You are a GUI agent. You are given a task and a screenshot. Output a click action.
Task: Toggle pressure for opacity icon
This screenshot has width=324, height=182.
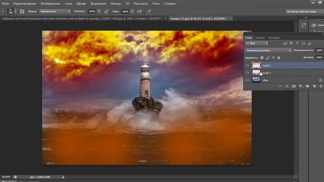[106, 12]
